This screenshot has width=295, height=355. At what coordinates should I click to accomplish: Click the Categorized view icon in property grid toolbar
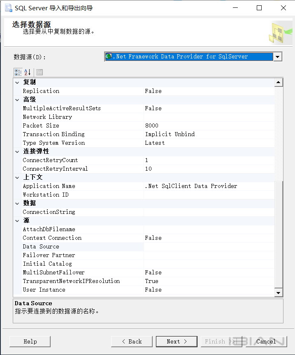18,72
